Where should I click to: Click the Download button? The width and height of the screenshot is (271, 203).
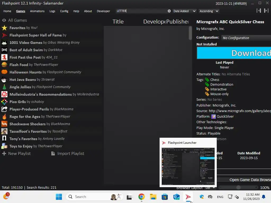234,53
